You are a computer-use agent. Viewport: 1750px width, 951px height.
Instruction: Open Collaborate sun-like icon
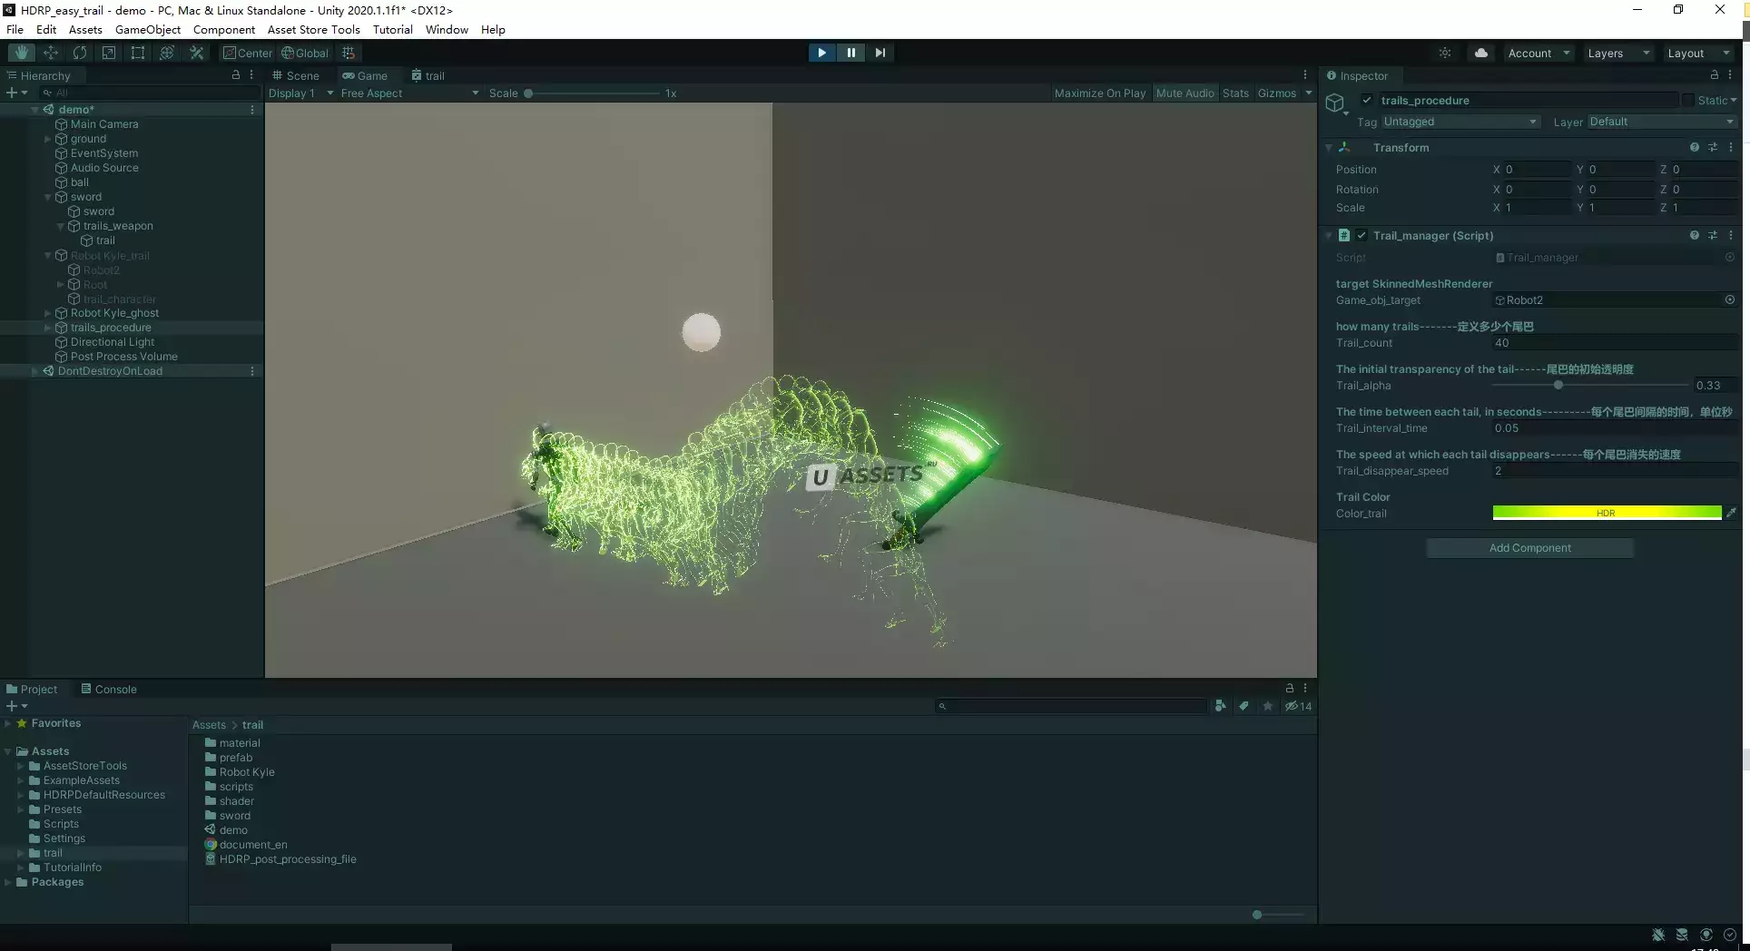[1445, 53]
